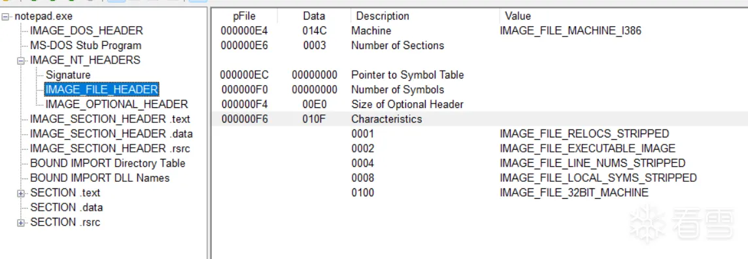Select the SECTION .data item
The width and height of the screenshot is (748, 259).
pyautogui.click(x=66, y=208)
